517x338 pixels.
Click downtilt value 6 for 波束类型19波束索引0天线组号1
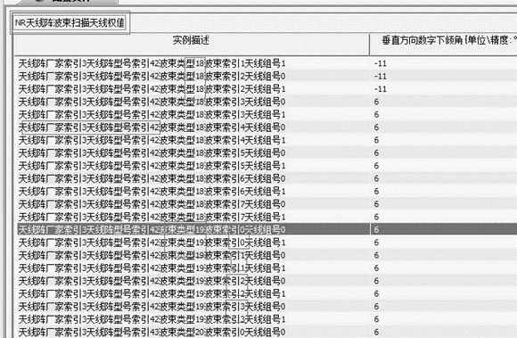click(x=376, y=243)
